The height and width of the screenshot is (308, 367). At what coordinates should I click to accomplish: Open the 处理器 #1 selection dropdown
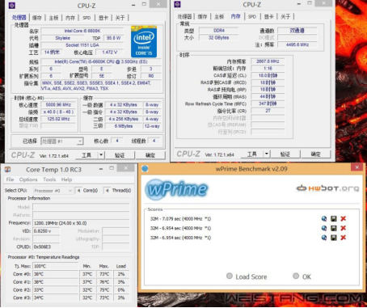62,141
